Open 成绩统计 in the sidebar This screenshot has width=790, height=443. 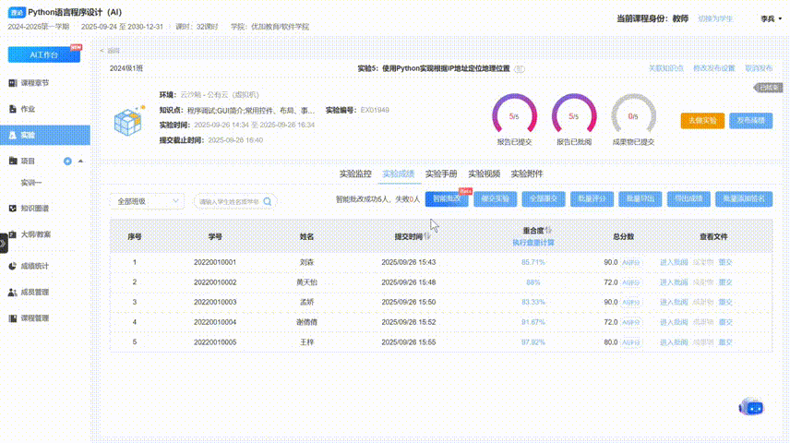[x=35, y=266]
